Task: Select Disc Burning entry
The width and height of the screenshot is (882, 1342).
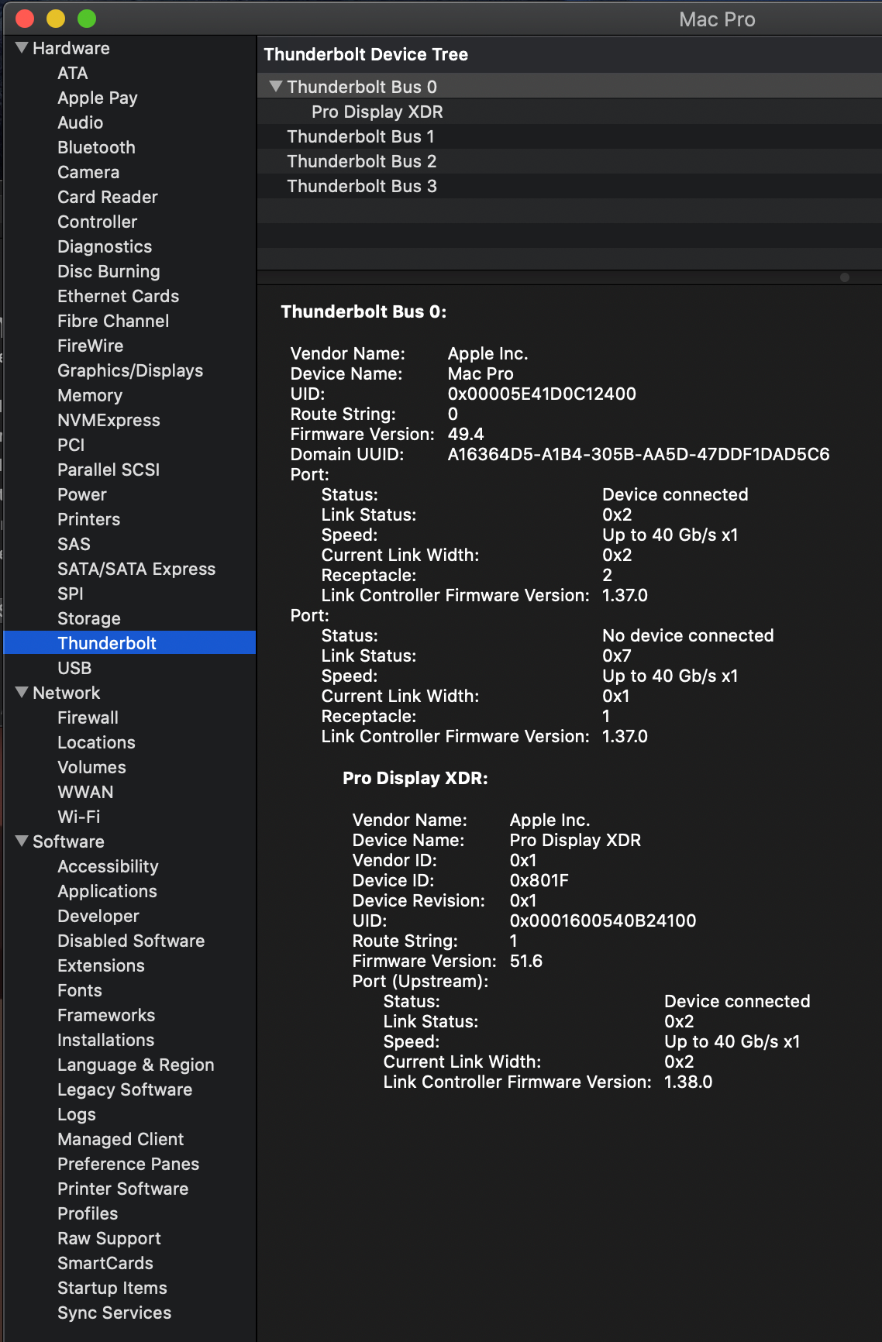Action: click(x=109, y=271)
